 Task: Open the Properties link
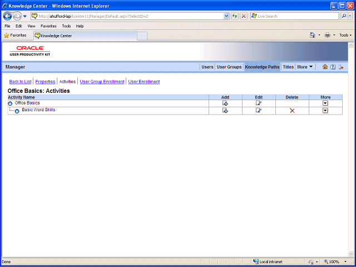coord(45,82)
